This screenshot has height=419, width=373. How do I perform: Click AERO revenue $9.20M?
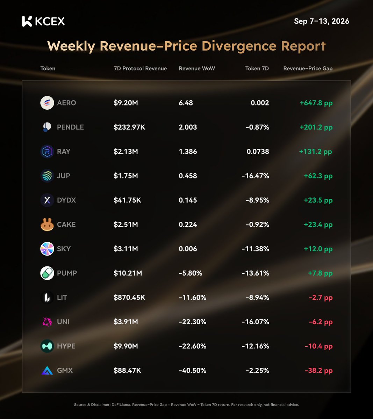pos(126,103)
